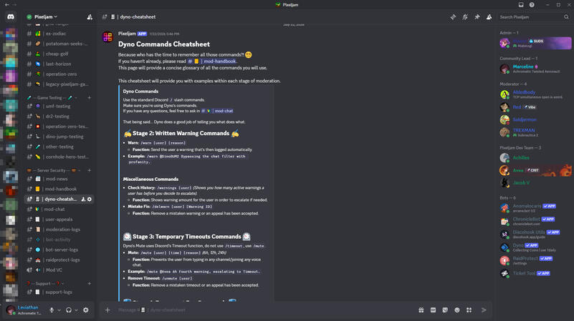
Task: Open the operation-zero channel
Action: 59,74
